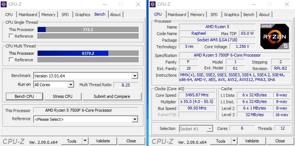The height and width of the screenshot is (146, 295).
Task: Click the Multi Thread Reference bar
Action: click(x=88, y=60)
